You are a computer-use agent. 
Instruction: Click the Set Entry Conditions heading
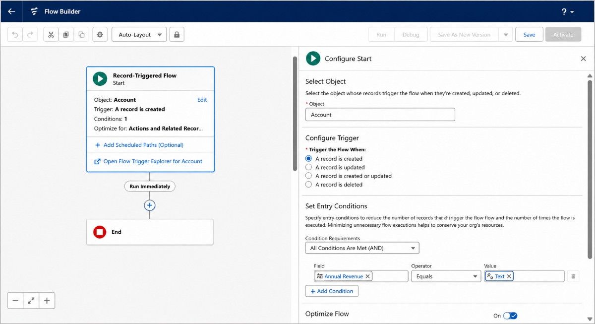[336, 206]
